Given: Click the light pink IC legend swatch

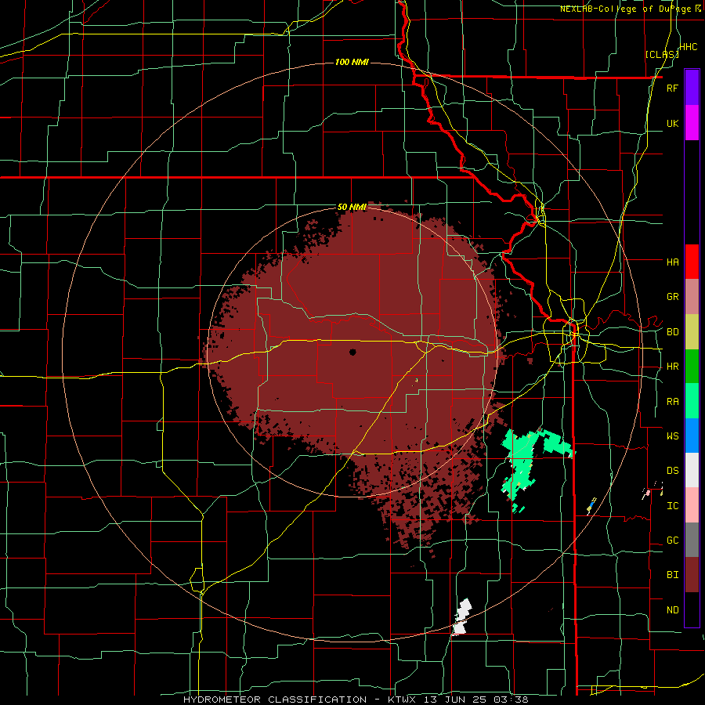Looking at the screenshot, I should point(692,505).
